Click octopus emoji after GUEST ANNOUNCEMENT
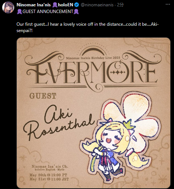This screenshot has height=189, width=174. pos(76,12)
